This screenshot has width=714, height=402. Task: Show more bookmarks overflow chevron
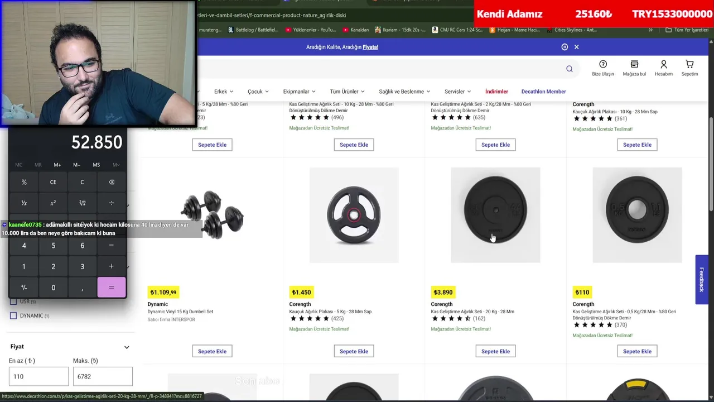click(x=650, y=30)
